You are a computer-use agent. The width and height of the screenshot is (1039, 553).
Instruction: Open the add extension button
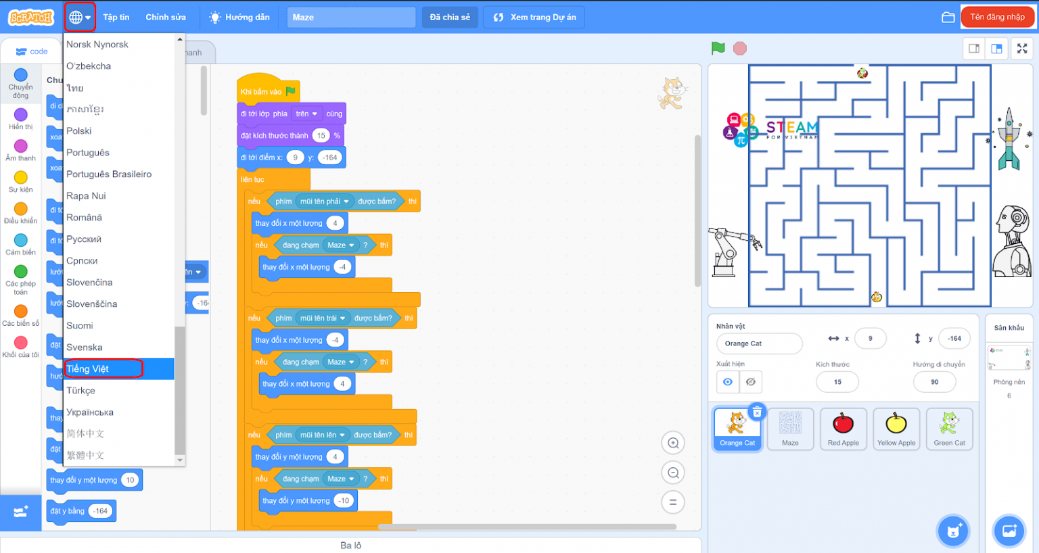click(x=20, y=512)
